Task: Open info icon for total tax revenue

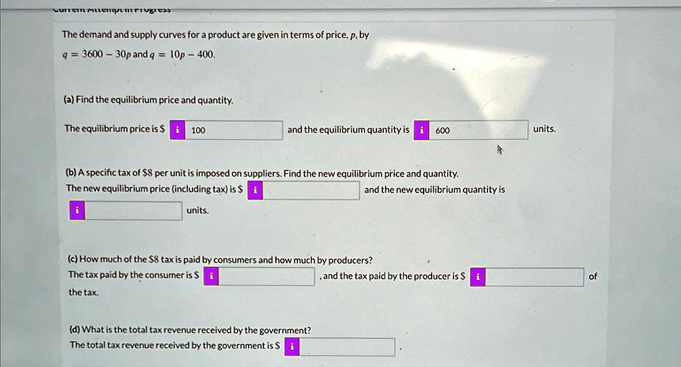Action: [x=293, y=346]
